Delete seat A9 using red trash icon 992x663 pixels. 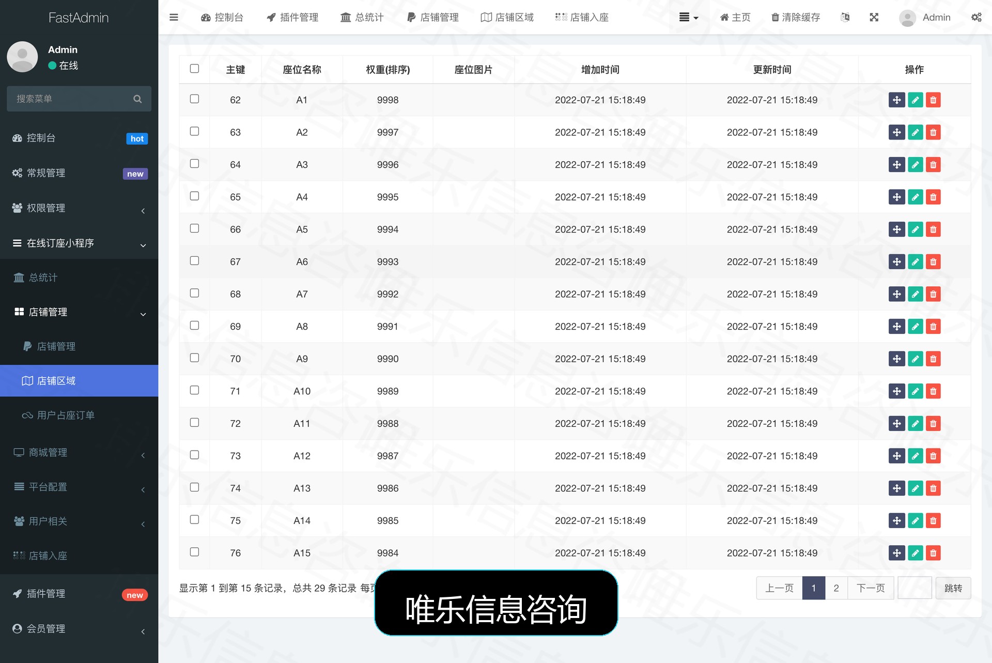pyautogui.click(x=933, y=359)
